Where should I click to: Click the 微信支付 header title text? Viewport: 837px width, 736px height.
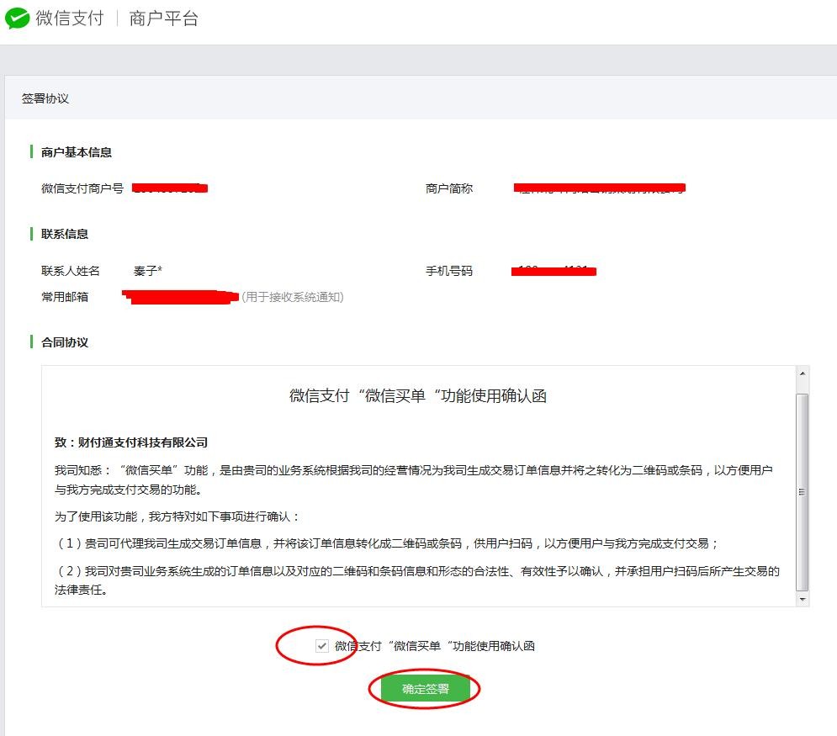(x=70, y=19)
